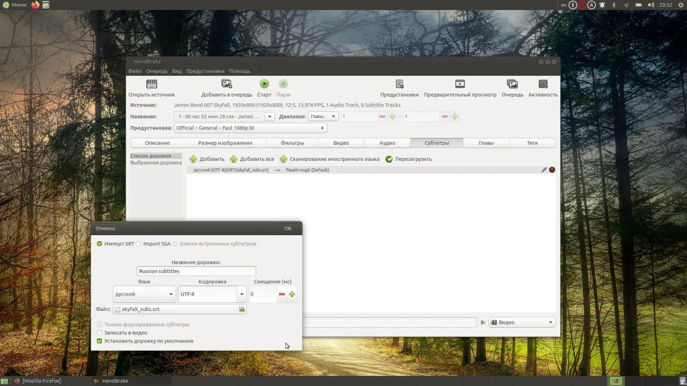Open the Presets (Предустановки) toolbar icon
Viewport: 687px width, 386px height.
pyautogui.click(x=399, y=84)
